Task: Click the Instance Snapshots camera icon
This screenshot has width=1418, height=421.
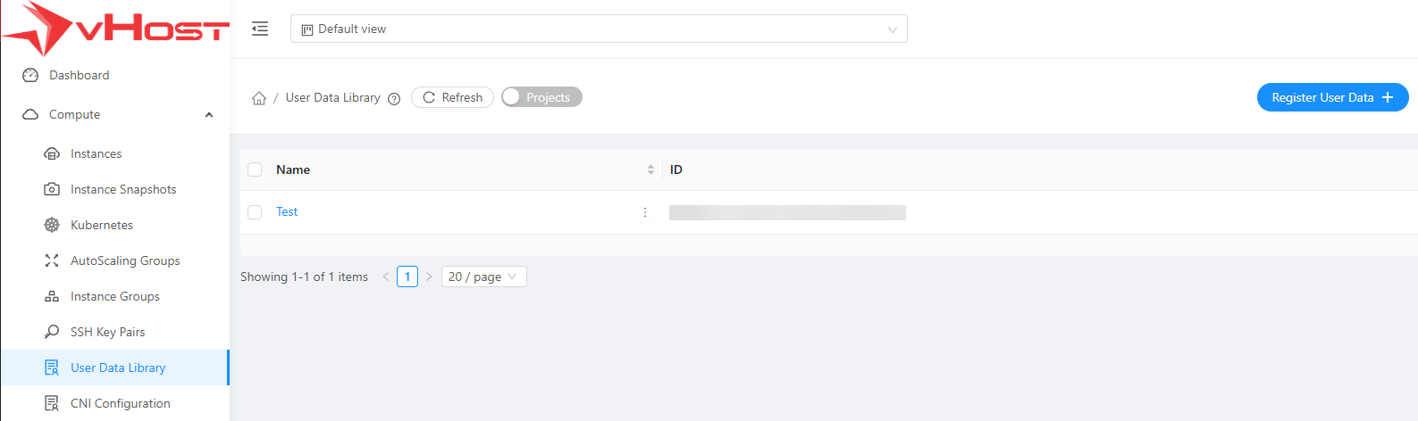Action: tap(52, 189)
